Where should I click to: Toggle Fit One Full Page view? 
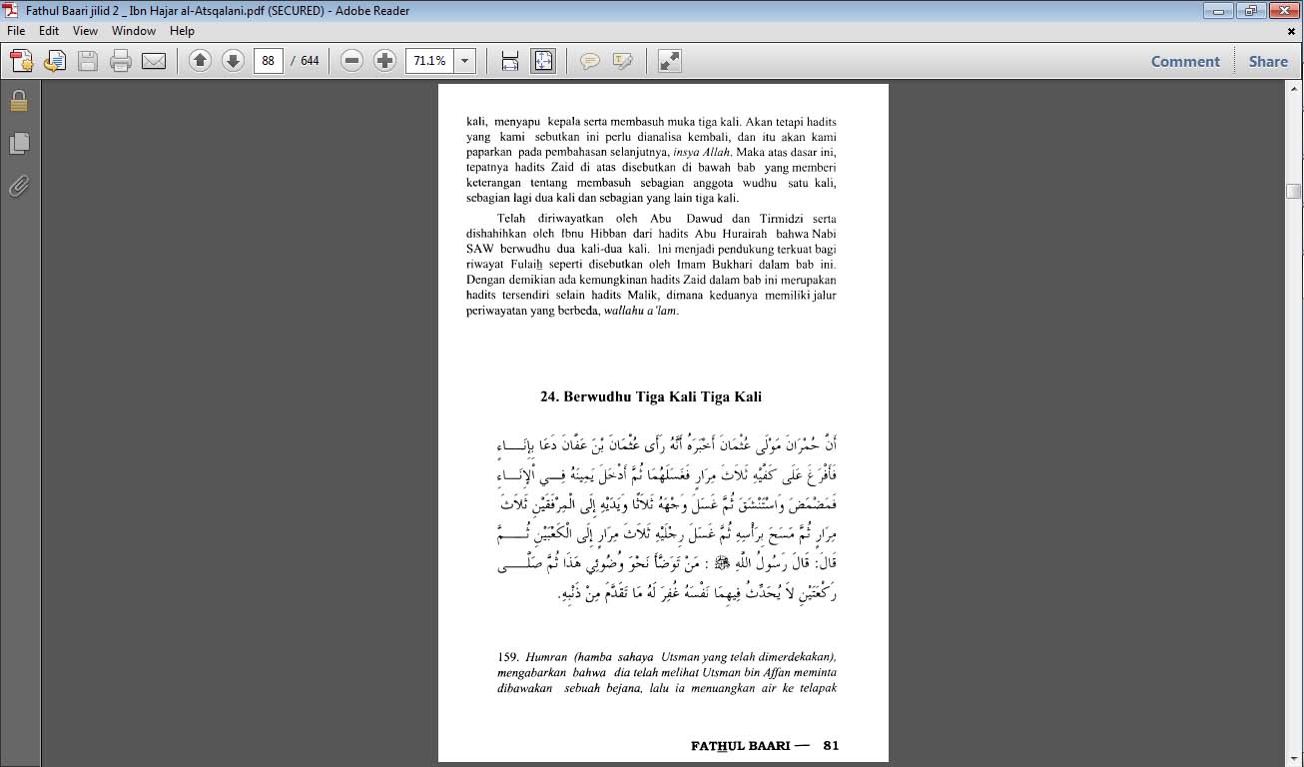tap(542, 60)
